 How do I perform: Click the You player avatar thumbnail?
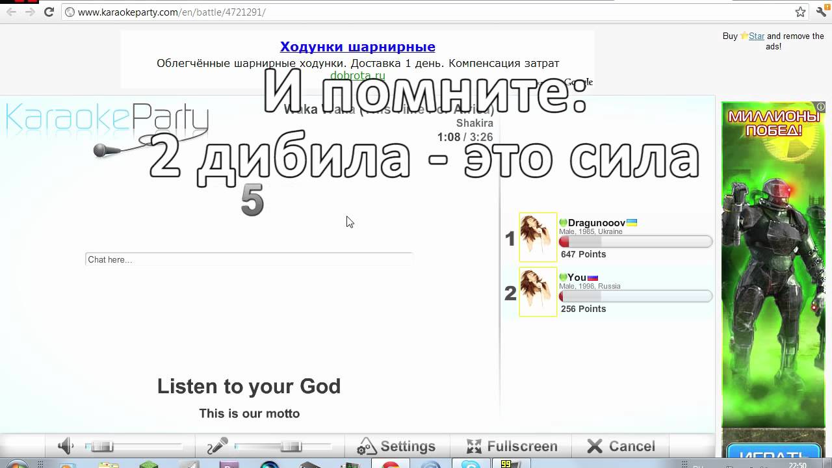point(538,292)
